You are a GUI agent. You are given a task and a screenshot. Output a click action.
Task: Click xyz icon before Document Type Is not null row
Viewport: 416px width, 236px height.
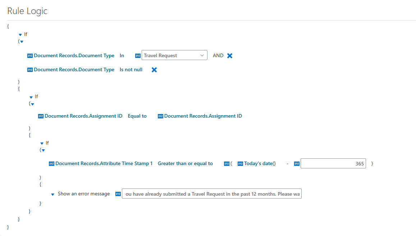tap(30, 70)
